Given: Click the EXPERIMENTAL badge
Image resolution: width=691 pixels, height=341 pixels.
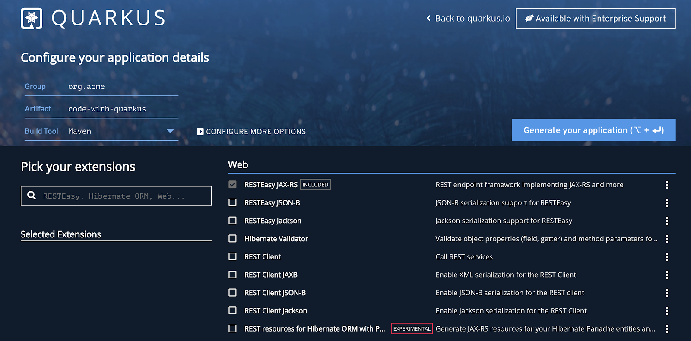Looking at the screenshot, I should (412, 328).
